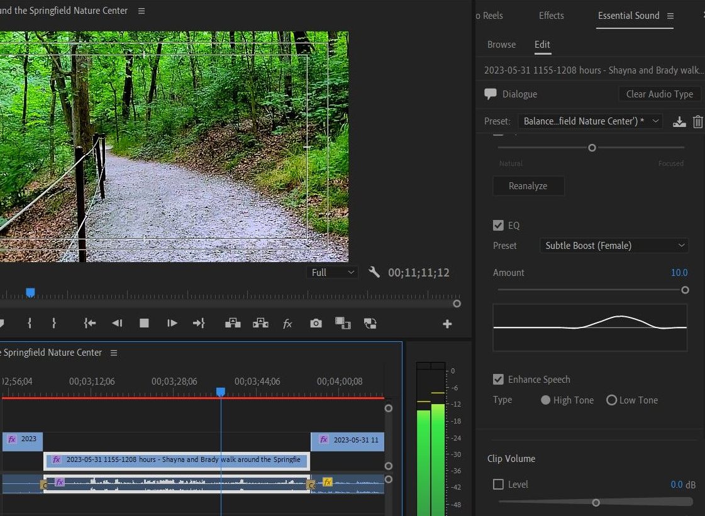
Task: Select High Tone speech type
Action: (545, 400)
